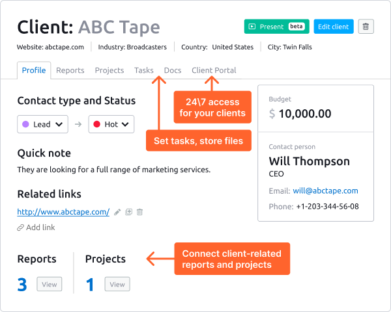Click View button under Projects
Viewport: 391px width, 312px height.
pyautogui.click(x=117, y=284)
